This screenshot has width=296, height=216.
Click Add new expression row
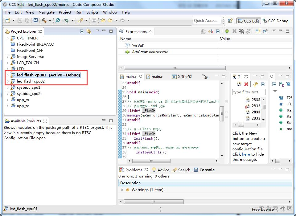pyautogui.click(x=150, y=52)
